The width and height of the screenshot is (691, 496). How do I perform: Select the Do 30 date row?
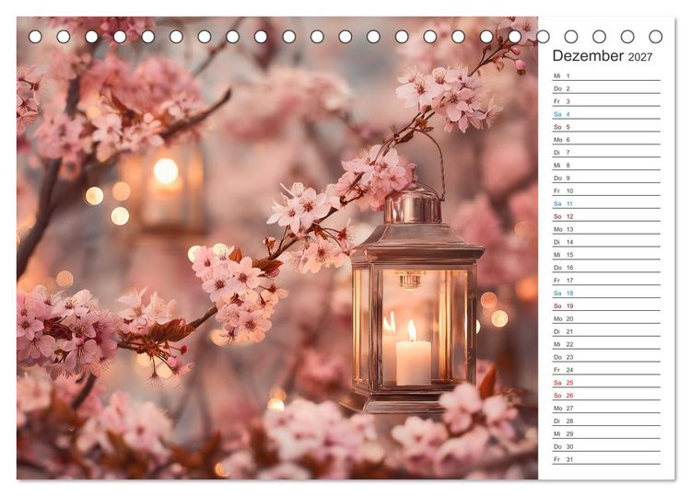point(606,445)
